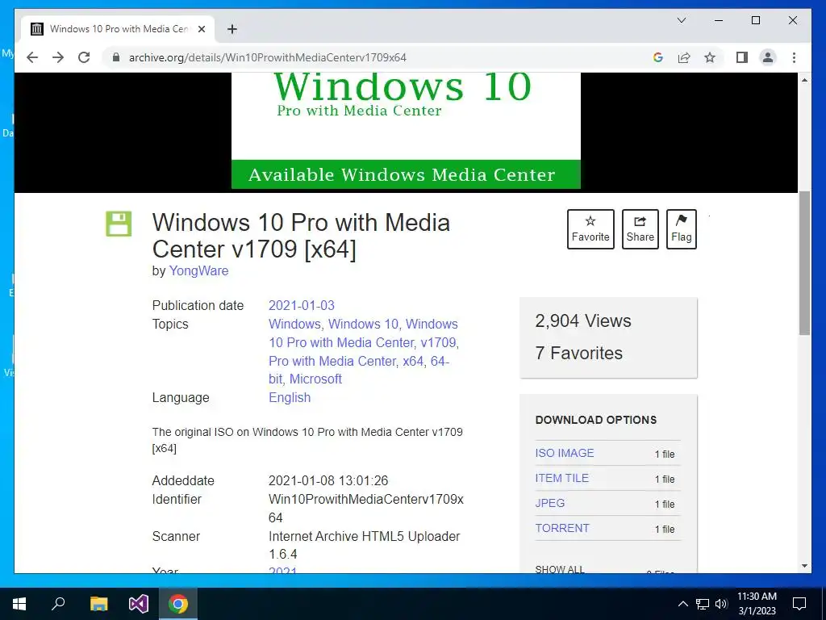The image size is (826, 620).
Task: Click the Windows 10 banner image
Action: point(406,130)
